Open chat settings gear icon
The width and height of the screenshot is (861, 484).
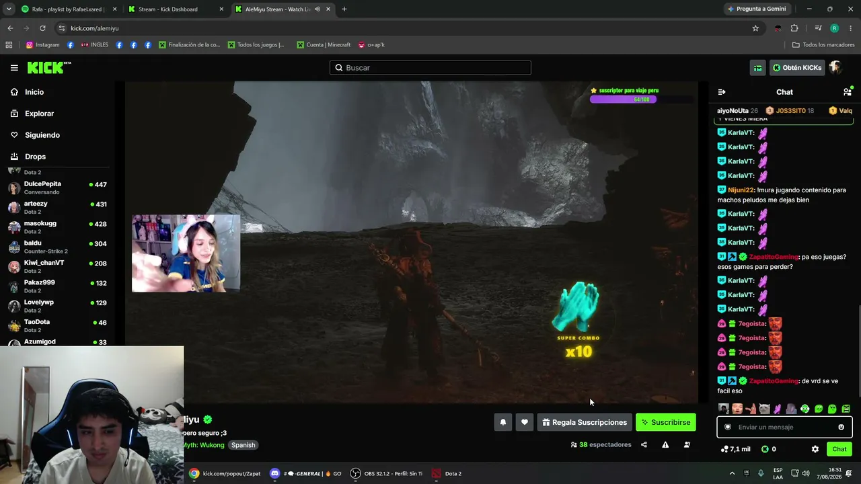815,449
